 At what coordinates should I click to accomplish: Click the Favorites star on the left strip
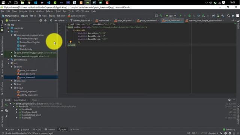coord(2,110)
